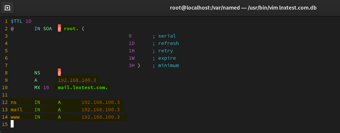The image size is (340, 133).
Task: Click the 'mail' hostname on line 13
Action: (x=17, y=110)
